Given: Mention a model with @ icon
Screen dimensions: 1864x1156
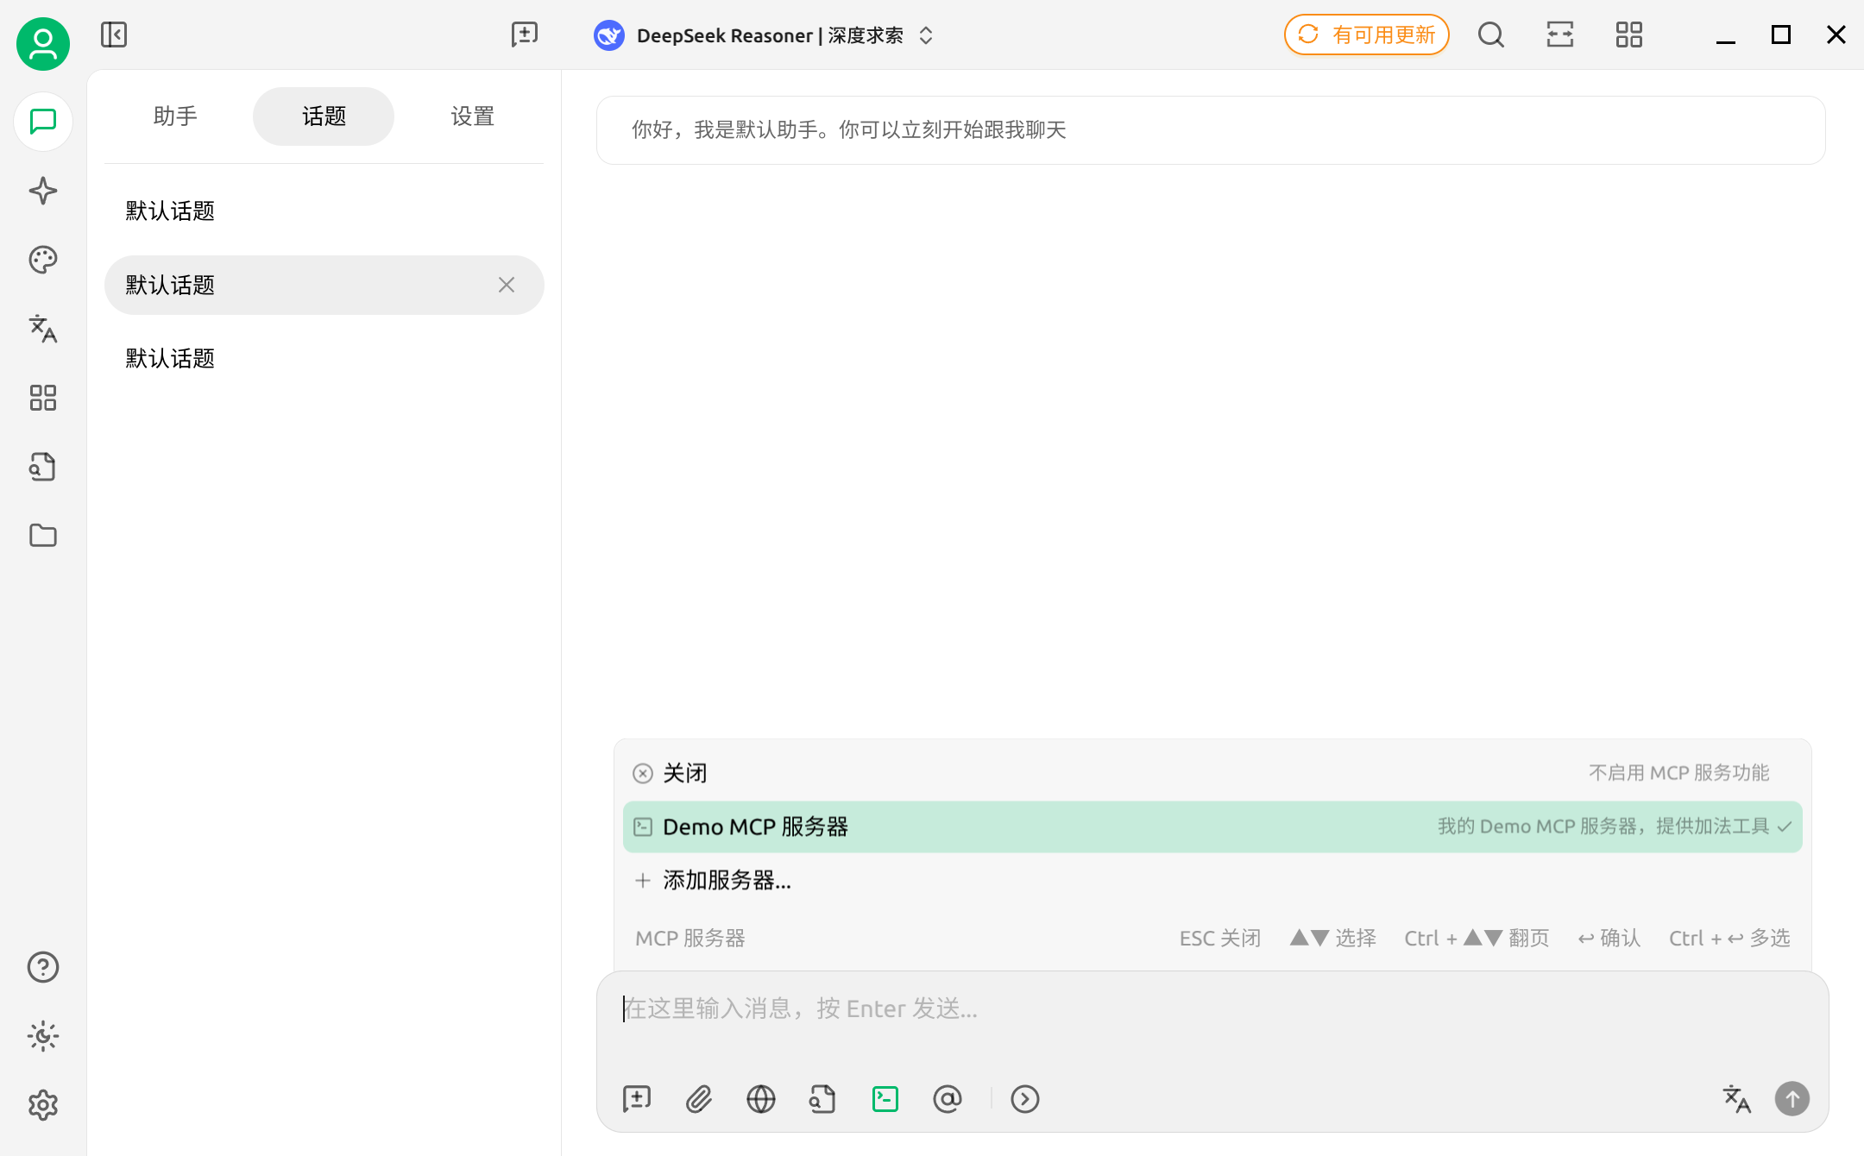Looking at the screenshot, I should (948, 1099).
